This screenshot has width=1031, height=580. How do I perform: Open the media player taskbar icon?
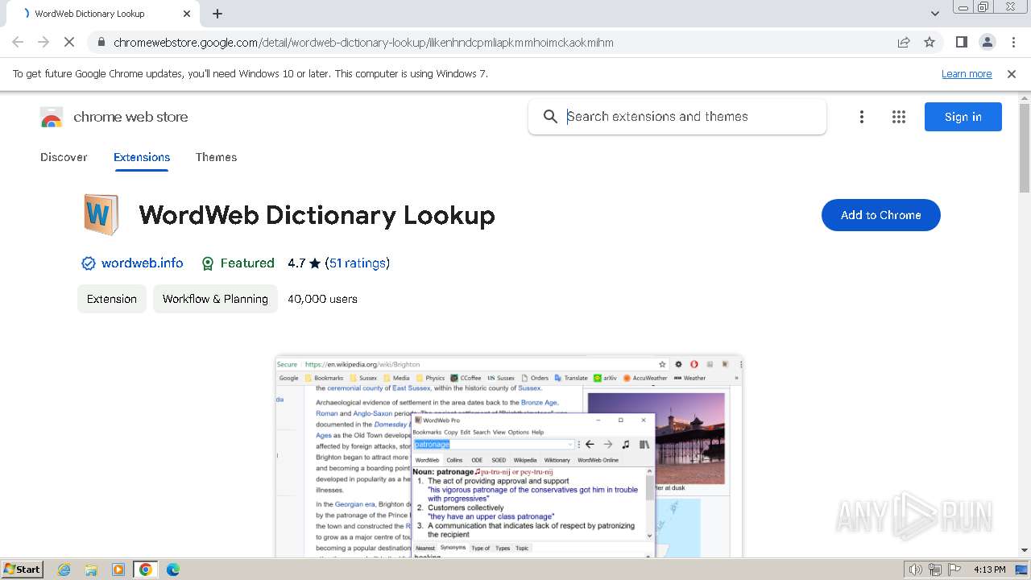tap(118, 570)
